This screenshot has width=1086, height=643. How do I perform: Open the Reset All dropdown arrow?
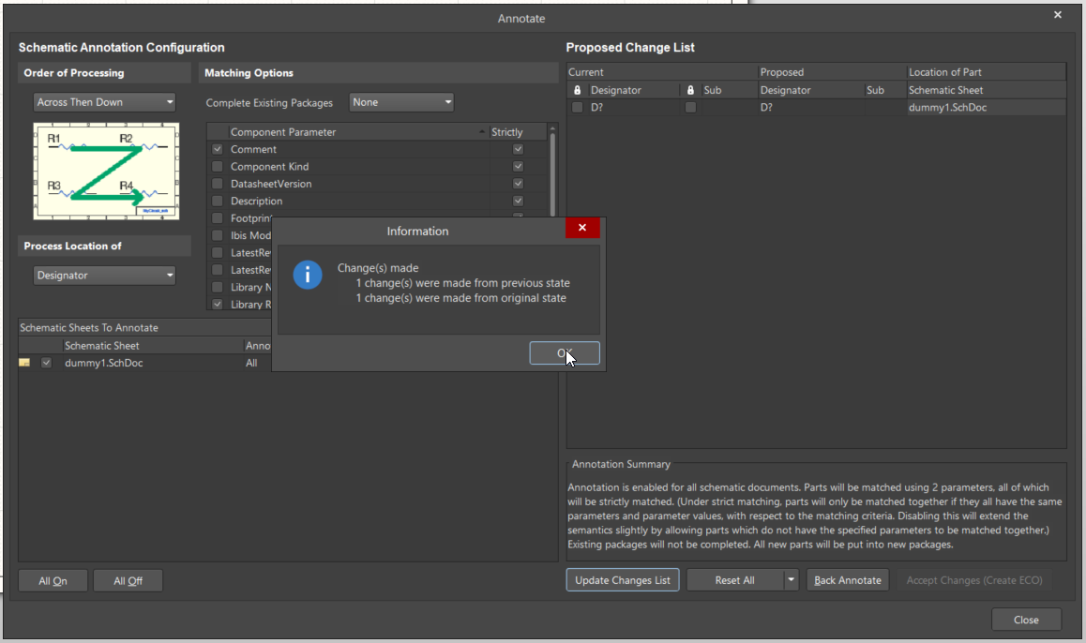pyautogui.click(x=791, y=580)
